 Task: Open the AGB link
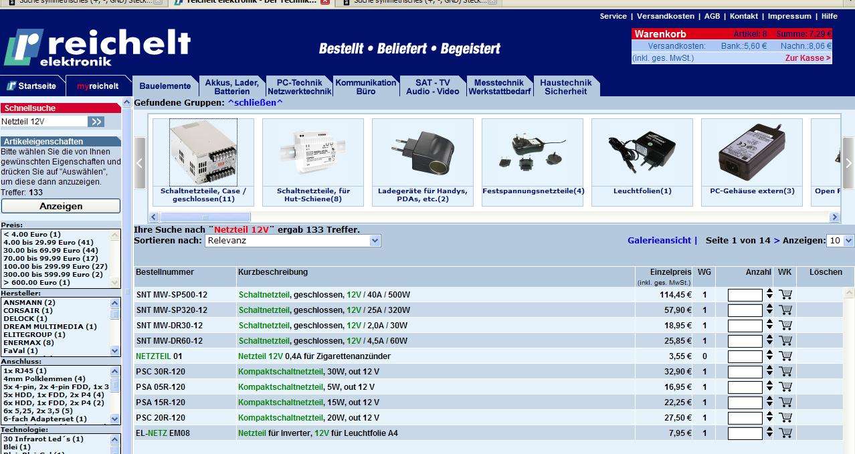(x=712, y=16)
